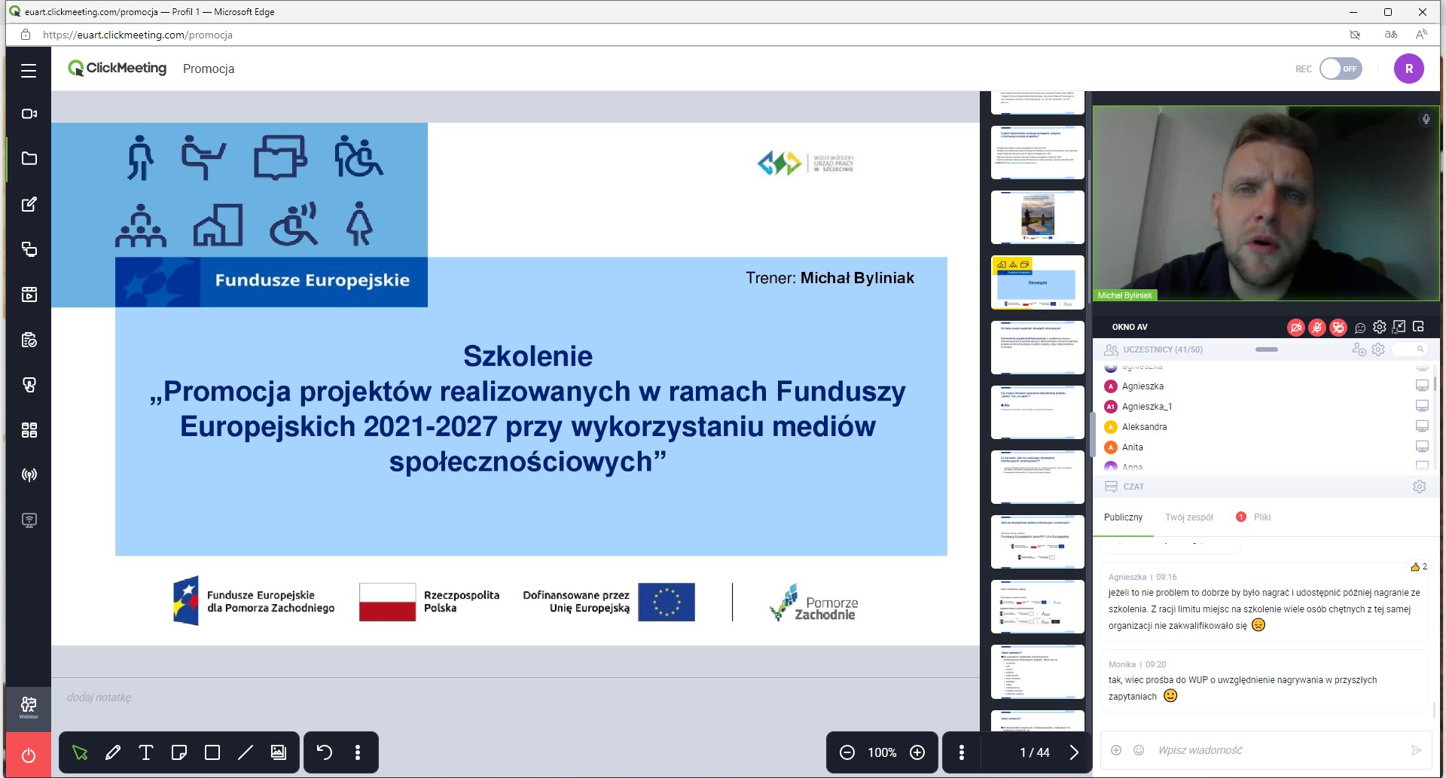Open screen sharing from sidebar
Screen dimensions: 1446x778
tap(29, 249)
